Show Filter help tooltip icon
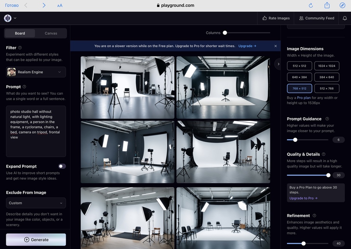The height and width of the screenshot is (249, 351). tap(20, 48)
